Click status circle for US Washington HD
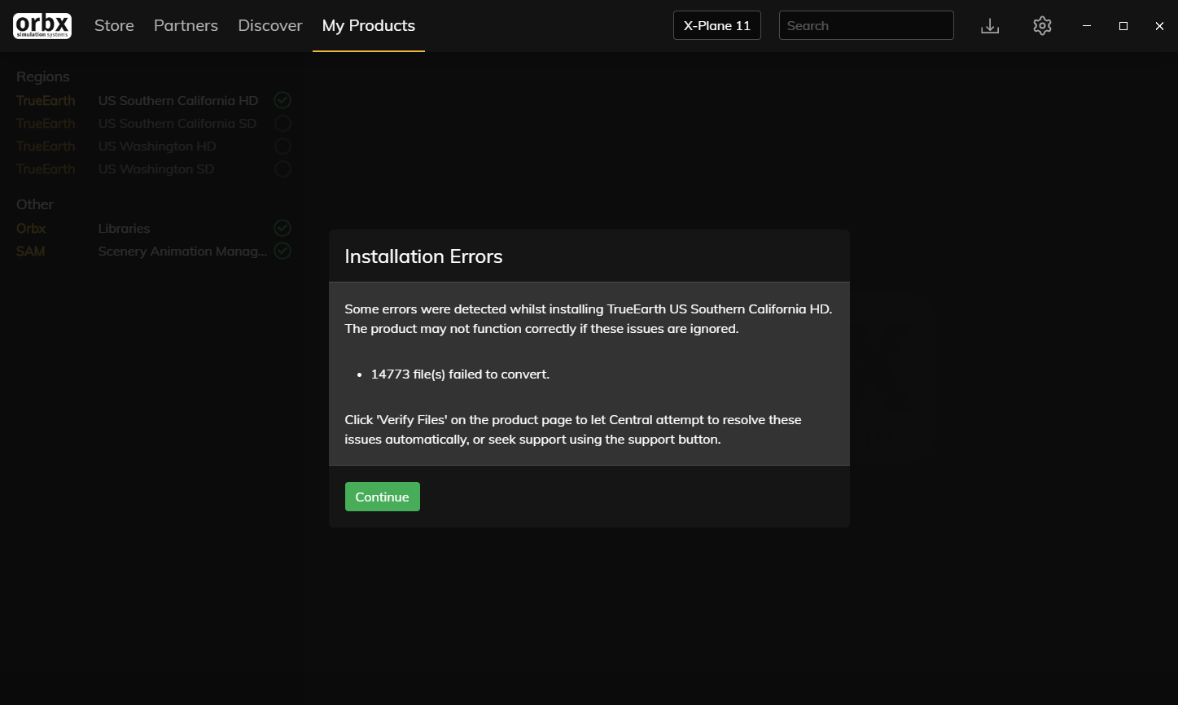This screenshot has height=705, width=1178. [x=282, y=146]
